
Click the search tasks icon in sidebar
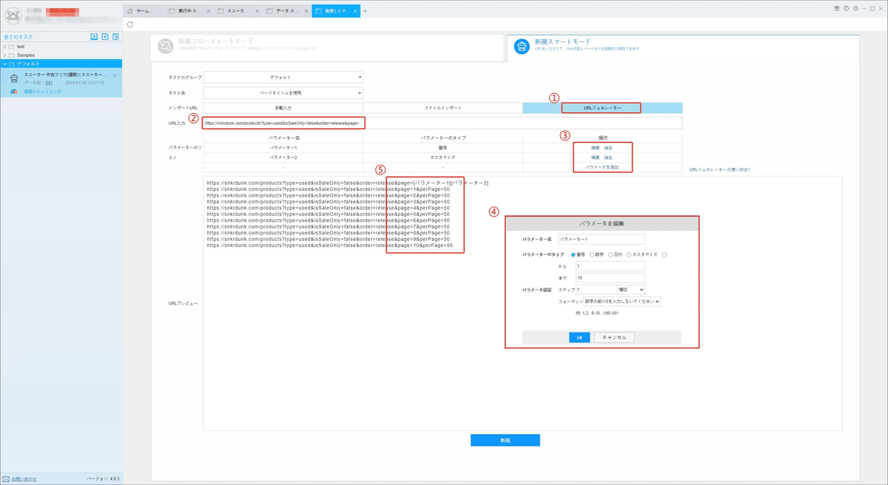115,36
